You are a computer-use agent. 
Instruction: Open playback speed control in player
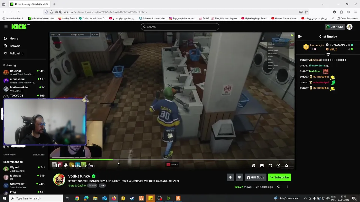[278, 166]
